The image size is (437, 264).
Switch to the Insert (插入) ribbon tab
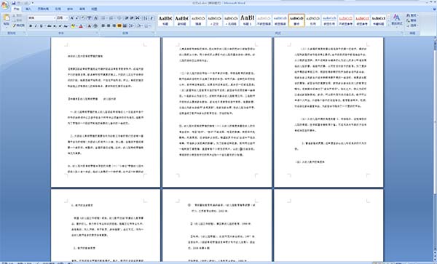(28, 9)
